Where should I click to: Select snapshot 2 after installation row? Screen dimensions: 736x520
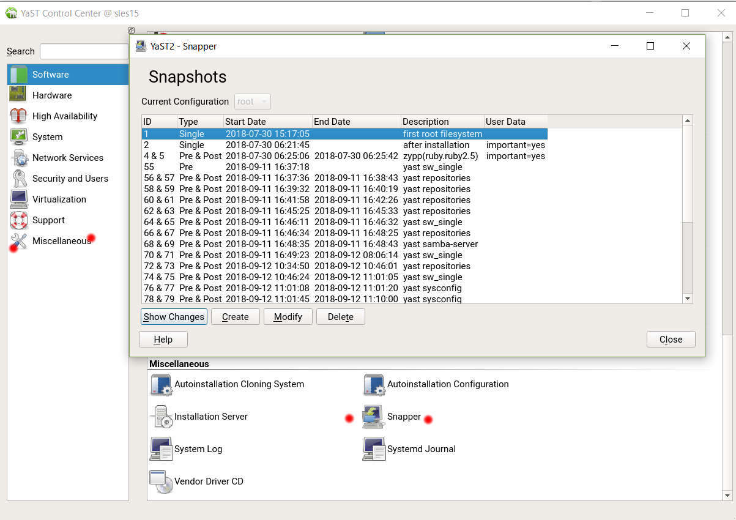pyautogui.click(x=344, y=145)
